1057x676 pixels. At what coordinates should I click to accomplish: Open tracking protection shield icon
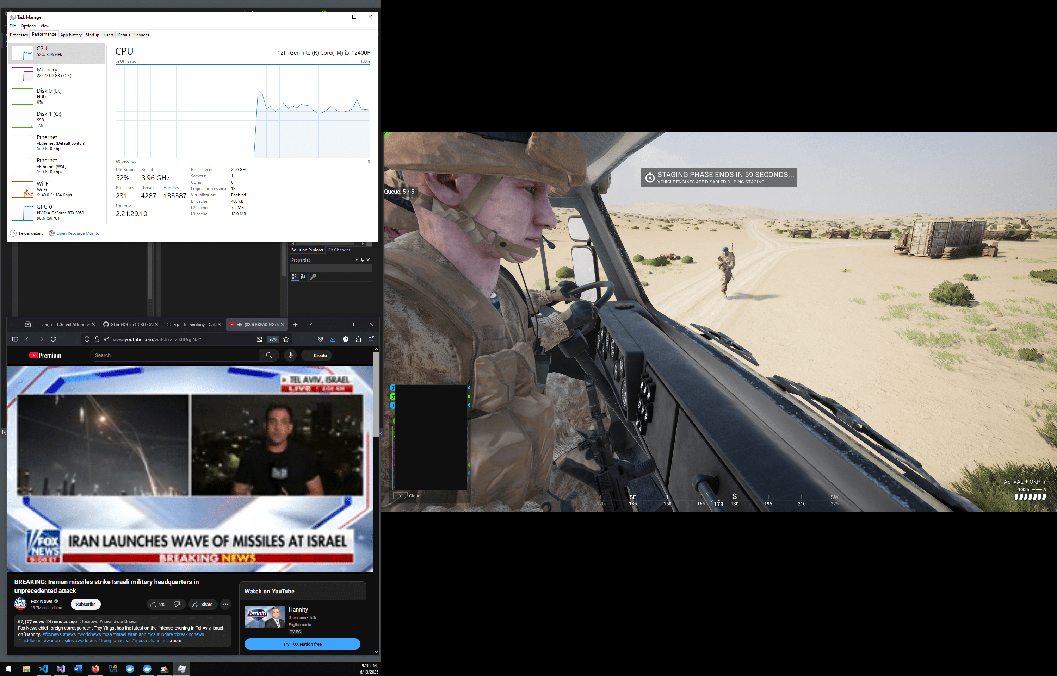(x=87, y=339)
